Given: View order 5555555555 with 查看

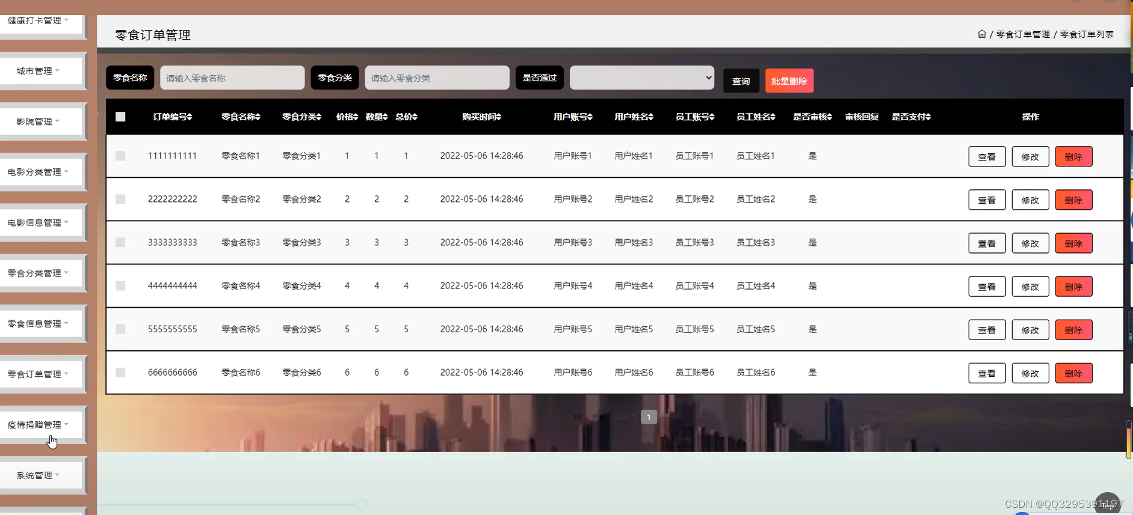Looking at the screenshot, I should tap(987, 329).
